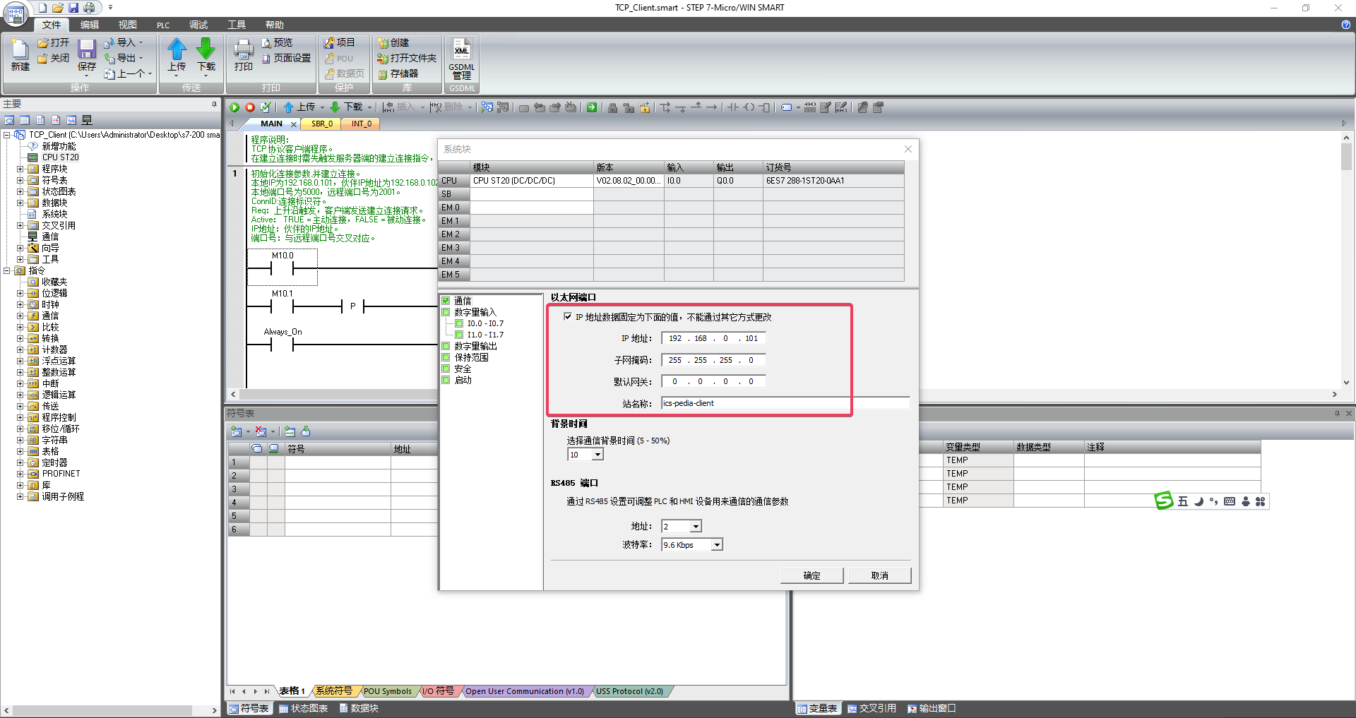Screen dimensions: 1356x718
Task: Click the insert box icon in editor toolbar
Action: (x=764, y=107)
